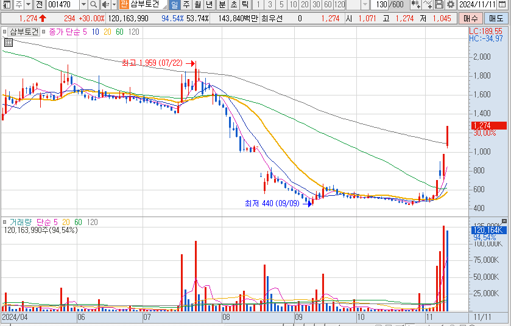Choose the 5 interval button
The image size is (511, 326).
click(x=281, y=4)
